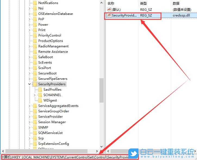Screen dimensions: 197x160
Task: Select the RadioManagement key
Action: (x=54, y=46)
